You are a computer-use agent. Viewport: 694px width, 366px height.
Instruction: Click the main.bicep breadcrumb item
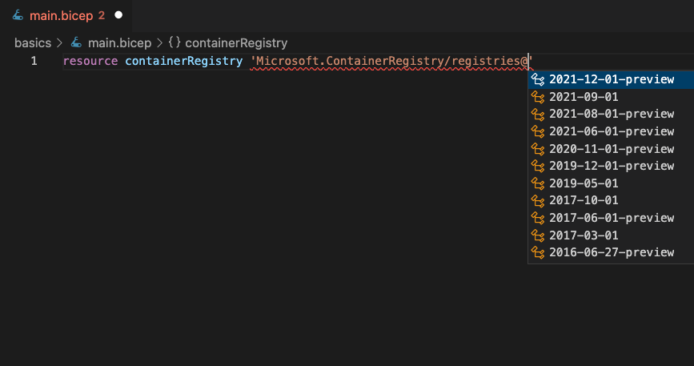click(118, 42)
